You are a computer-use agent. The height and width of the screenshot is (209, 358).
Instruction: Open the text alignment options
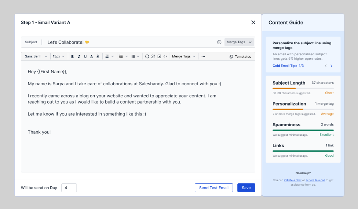(x=109, y=56)
